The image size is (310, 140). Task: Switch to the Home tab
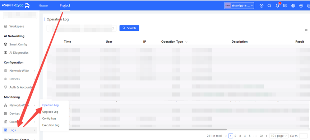[x=43, y=5]
